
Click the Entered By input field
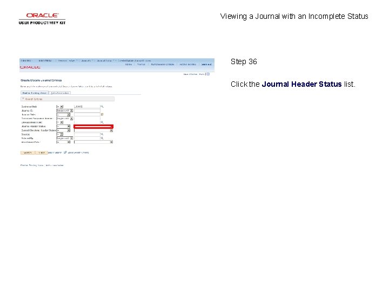[87, 138]
